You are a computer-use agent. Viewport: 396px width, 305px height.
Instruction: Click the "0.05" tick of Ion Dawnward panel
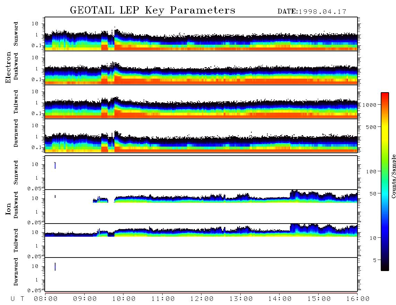pyautogui.click(x=34, y=290)
